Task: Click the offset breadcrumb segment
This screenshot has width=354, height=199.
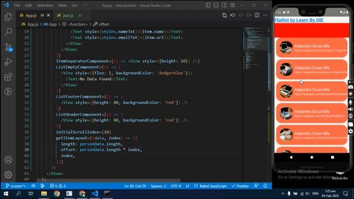Action: point(101,24)
